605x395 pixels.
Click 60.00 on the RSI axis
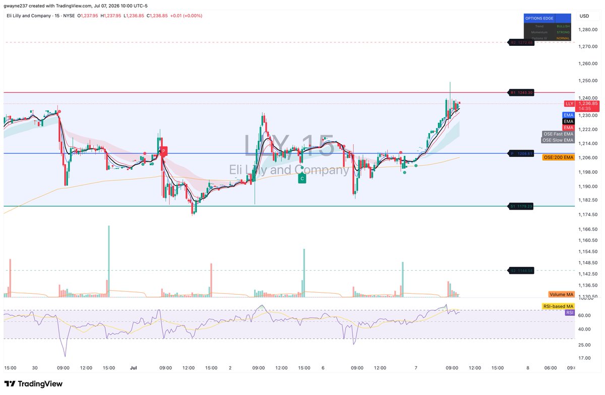(x=585, y=315)
